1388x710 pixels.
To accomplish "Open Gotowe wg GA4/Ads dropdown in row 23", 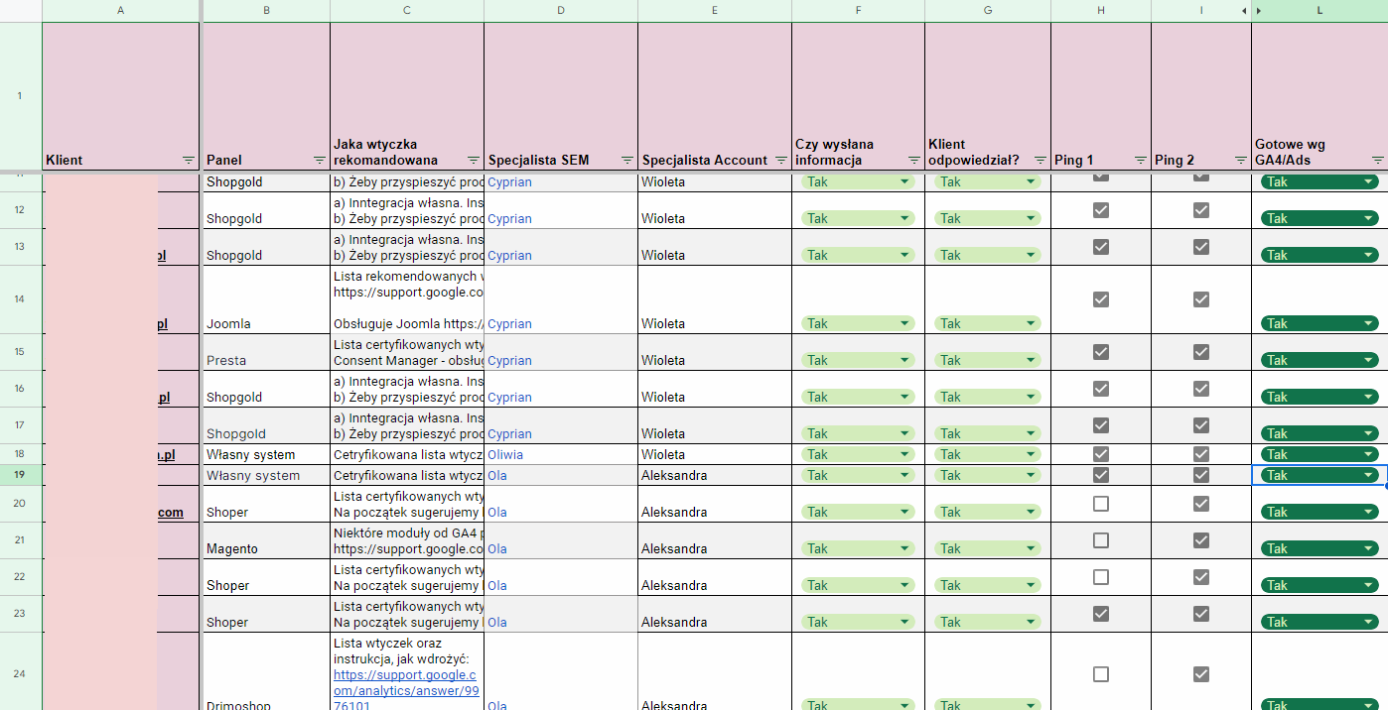I will pyautogui.click(x=1319, y=622).
